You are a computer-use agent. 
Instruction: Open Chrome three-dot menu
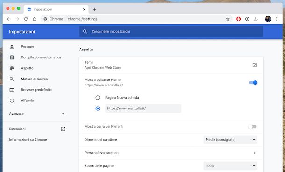277,19
